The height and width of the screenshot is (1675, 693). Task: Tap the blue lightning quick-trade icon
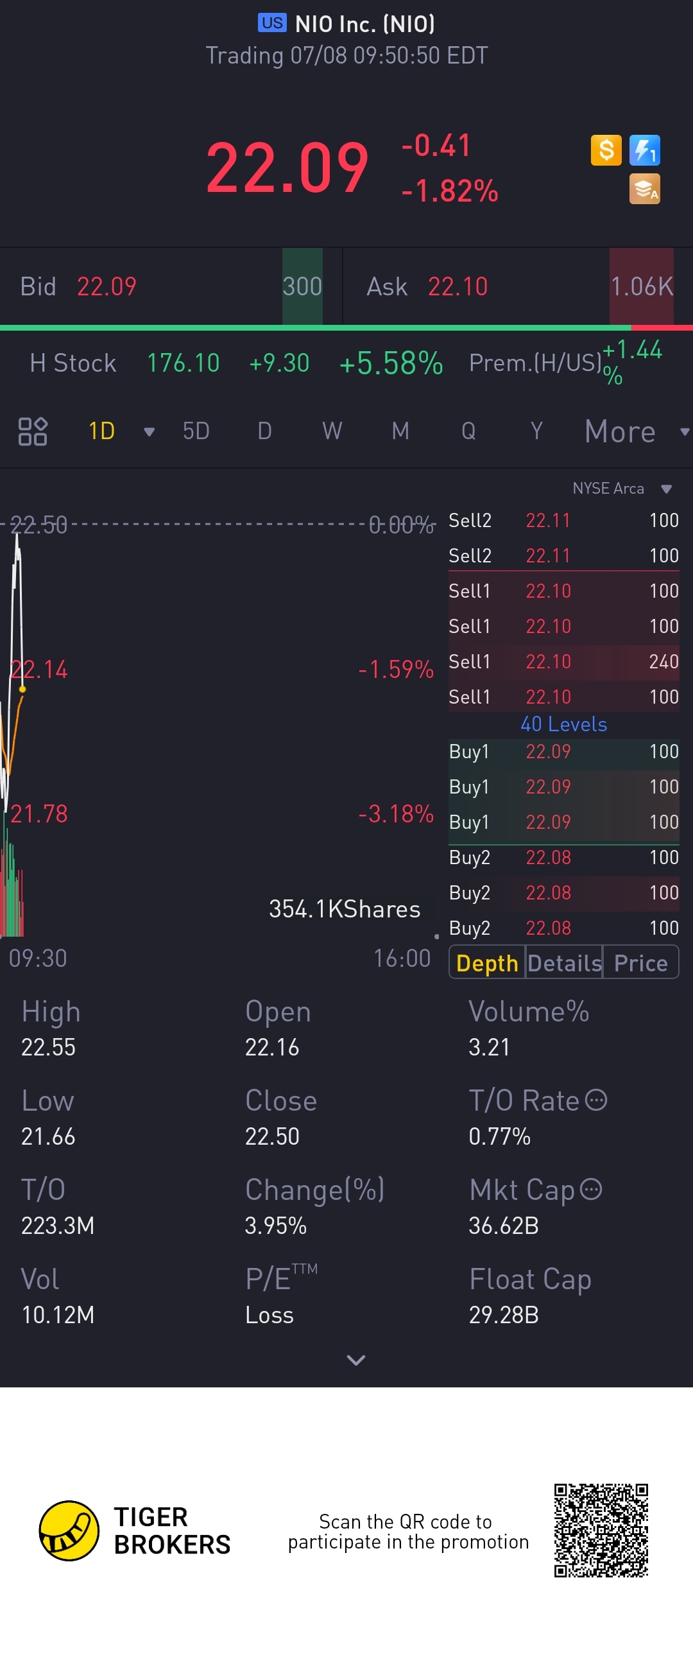(x=644, y=150)
